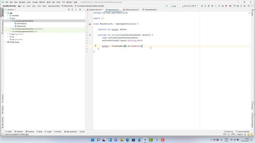Viewport: 255px width, 143px height.
Task: Collapse the app module tree node
Action: pyautogui.click(x=6, y=13)
